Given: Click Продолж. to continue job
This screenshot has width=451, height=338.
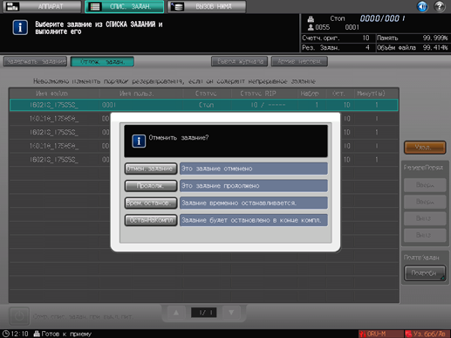Looking at the screenshot, I should click(151, 186).
